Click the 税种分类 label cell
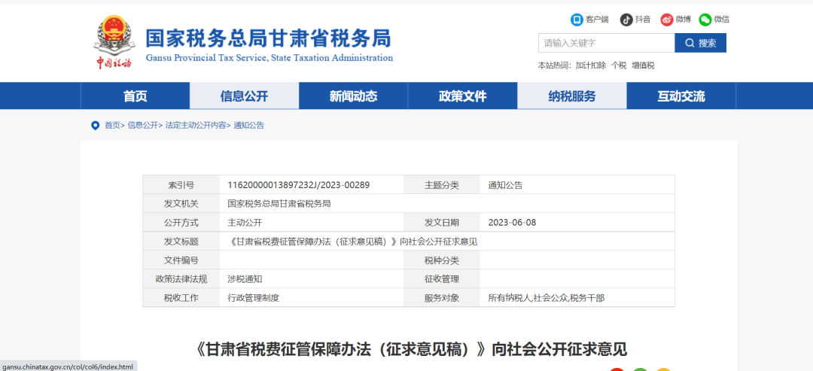813x371 pixels. [x=442, y=260]
